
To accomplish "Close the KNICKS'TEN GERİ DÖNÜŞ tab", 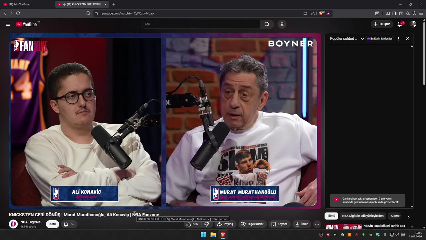I will [105, 4].
